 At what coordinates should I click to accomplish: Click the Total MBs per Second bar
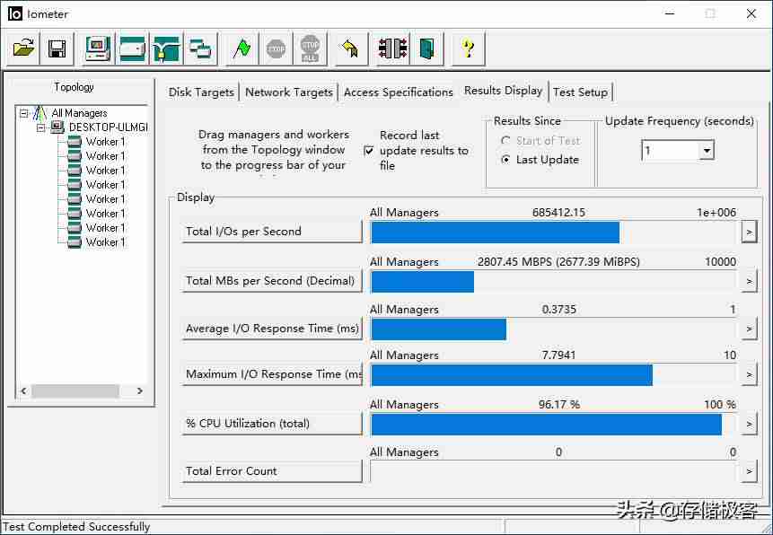tap(554, 282)
